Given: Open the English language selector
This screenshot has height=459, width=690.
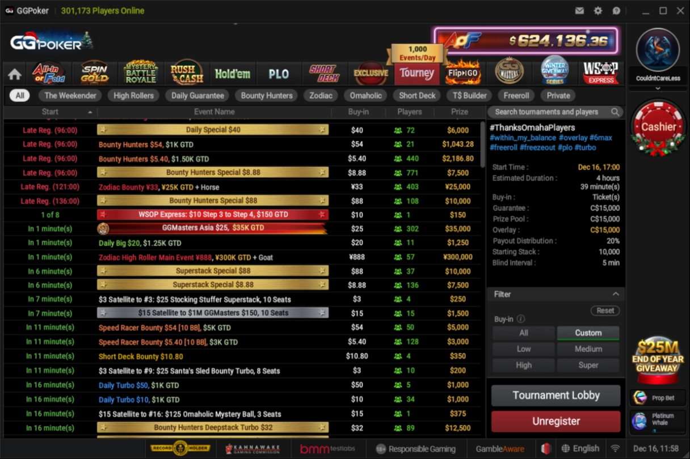Looking at the screenshot, I should 580,448.
